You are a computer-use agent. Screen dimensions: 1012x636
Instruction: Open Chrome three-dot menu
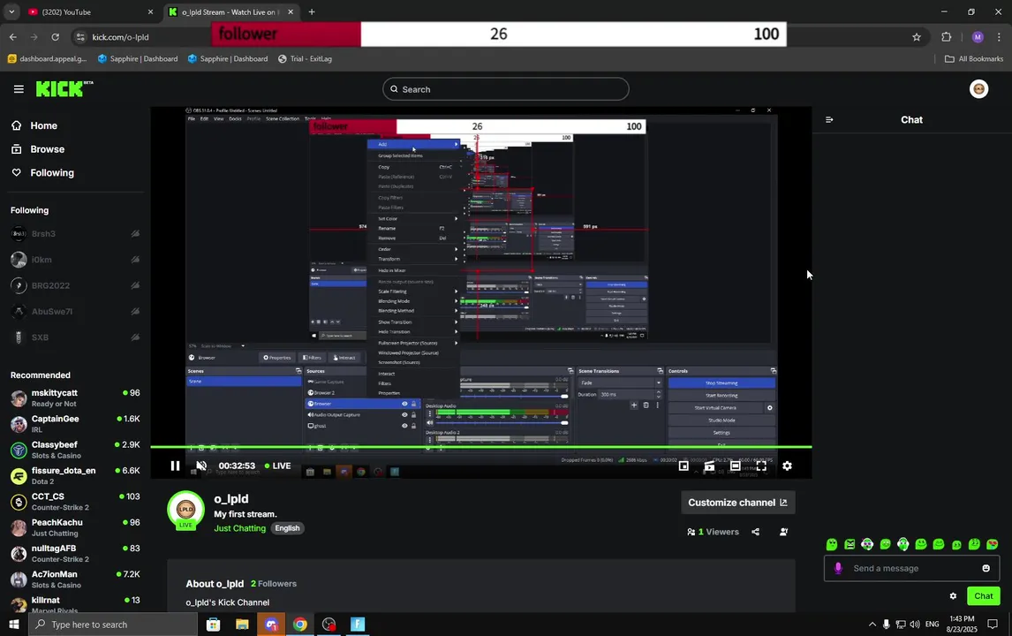click(999, 37)
